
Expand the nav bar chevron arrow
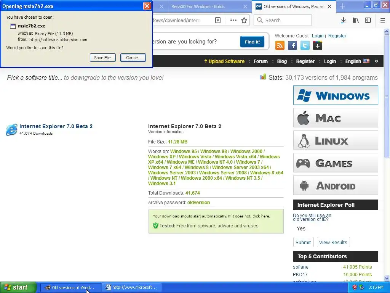376,61
